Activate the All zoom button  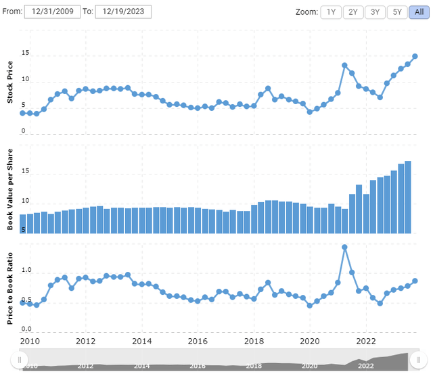(x=419, y=12)
